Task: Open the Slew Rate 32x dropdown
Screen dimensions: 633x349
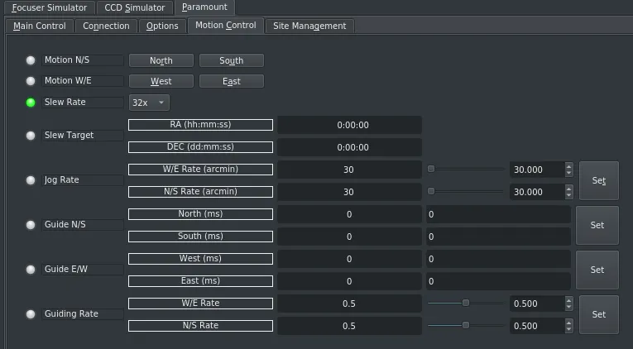Action: 149,103
